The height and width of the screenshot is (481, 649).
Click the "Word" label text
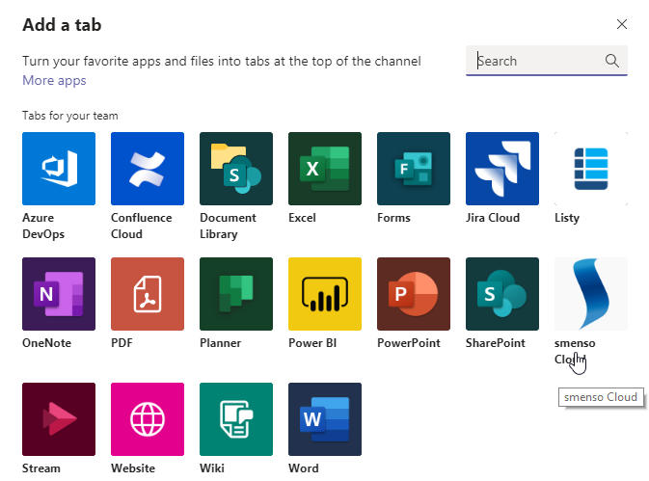click(x=304, y=468)
